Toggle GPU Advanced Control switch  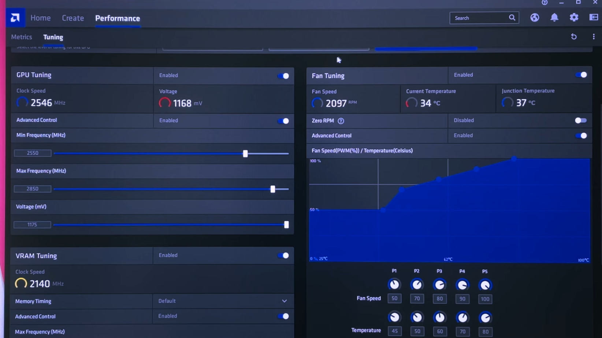coord(283,121)
